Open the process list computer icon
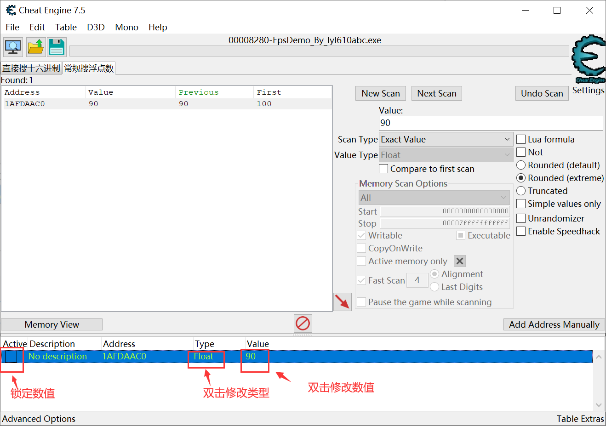The image size is (606, 426). tap(13, 47)
